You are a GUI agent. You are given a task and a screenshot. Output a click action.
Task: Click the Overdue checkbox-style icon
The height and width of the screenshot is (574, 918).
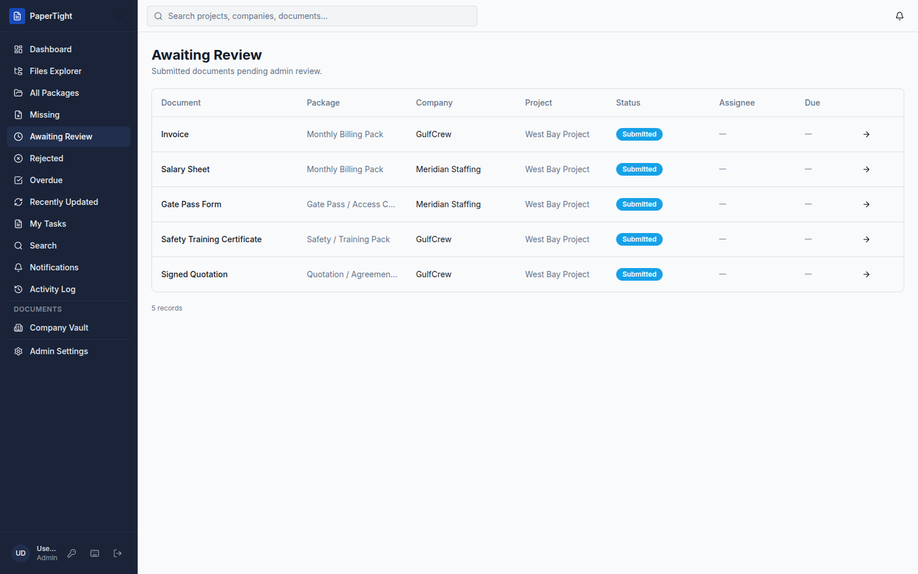point(18,180)
